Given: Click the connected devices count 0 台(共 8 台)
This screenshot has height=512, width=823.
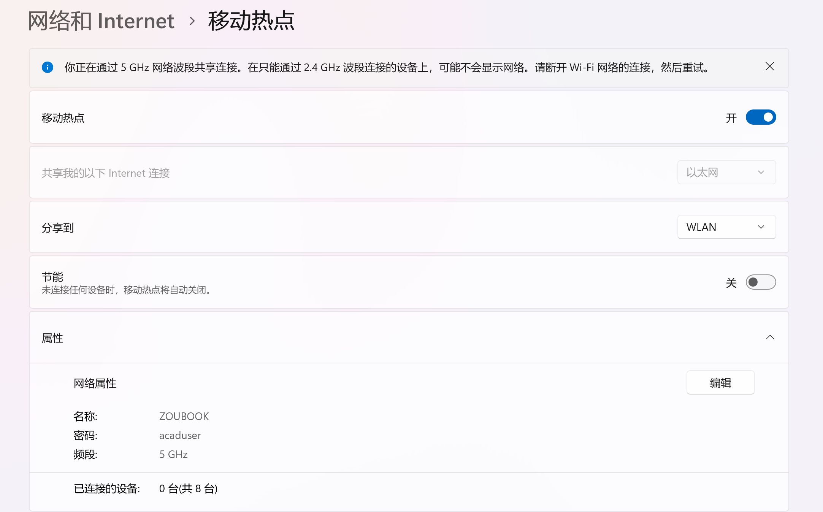Looking at the screenshot, I should click(x=188, y=489).
